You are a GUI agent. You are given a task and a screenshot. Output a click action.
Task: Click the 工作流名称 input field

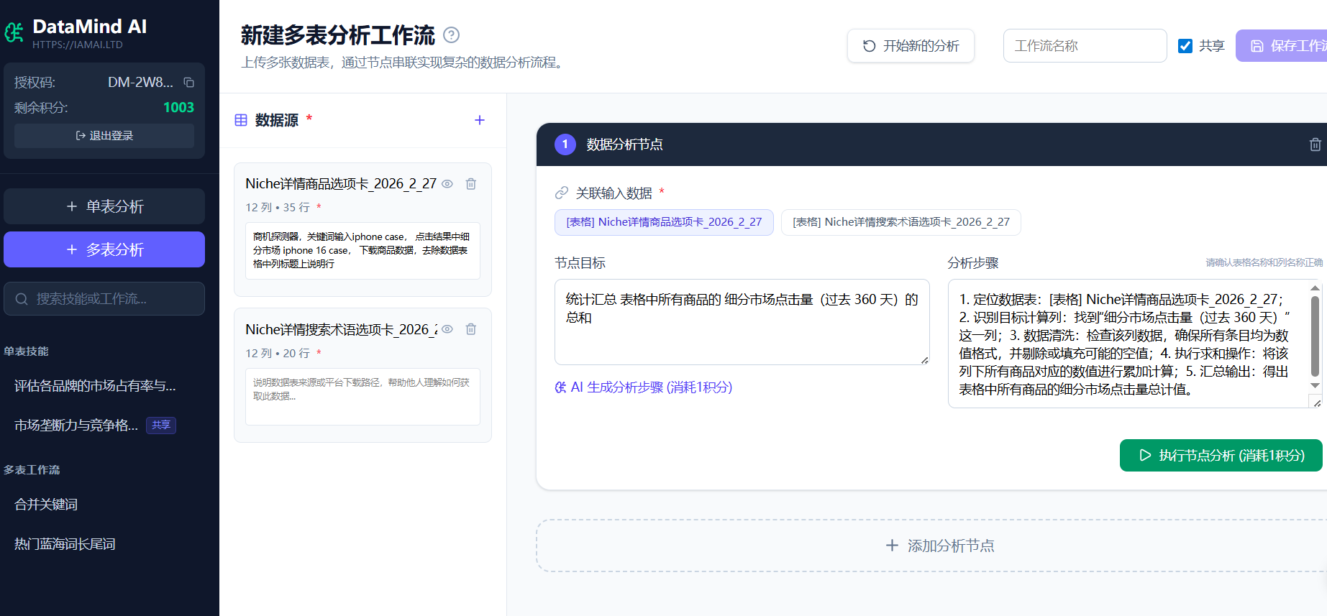click(1085, 46)
